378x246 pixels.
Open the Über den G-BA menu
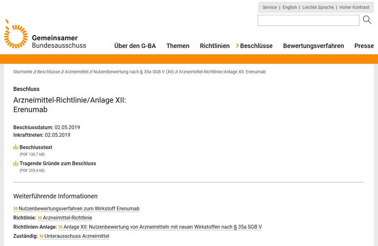tap(135, 46)
